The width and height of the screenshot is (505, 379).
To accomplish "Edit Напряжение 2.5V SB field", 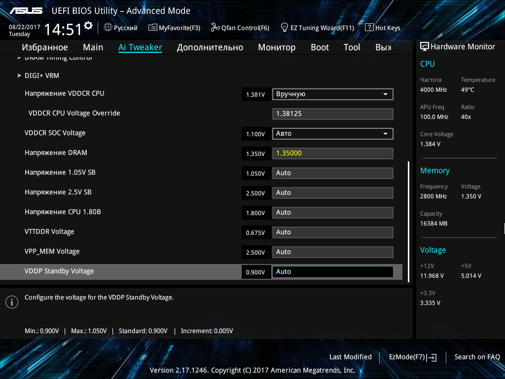I will 333,193.
